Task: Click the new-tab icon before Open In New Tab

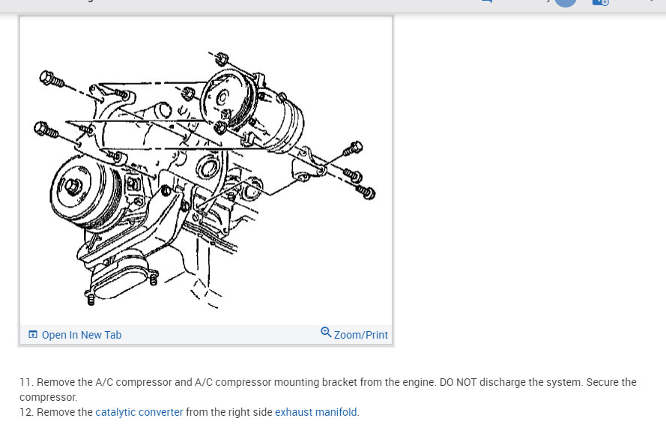Action: click(33, 335)
